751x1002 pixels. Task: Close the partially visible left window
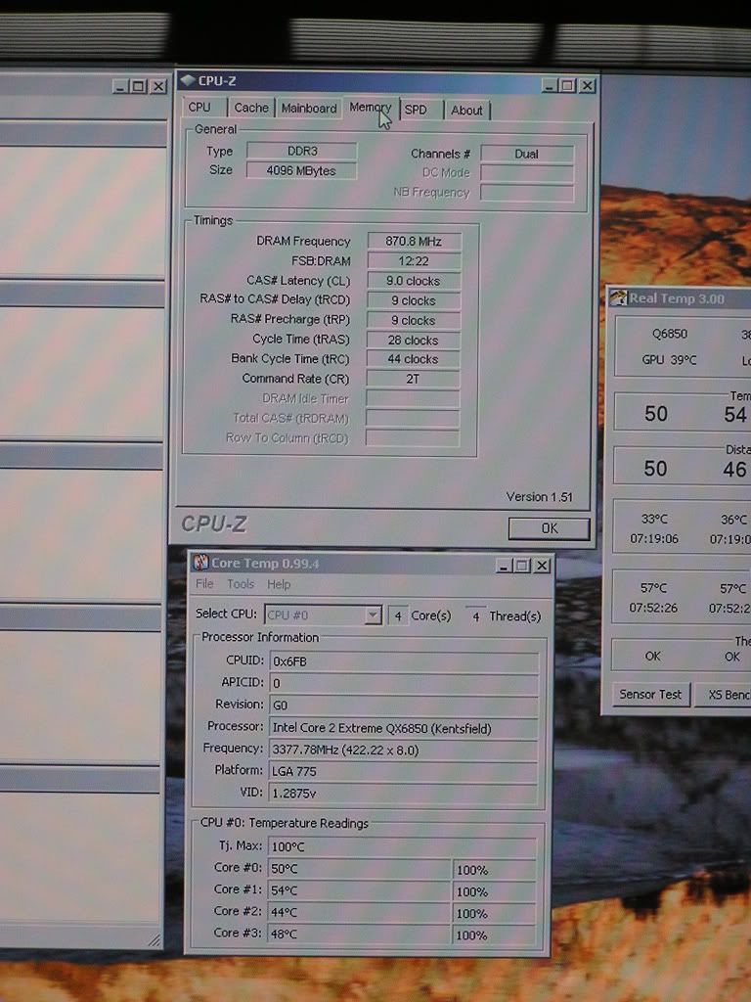click(158, 86)
